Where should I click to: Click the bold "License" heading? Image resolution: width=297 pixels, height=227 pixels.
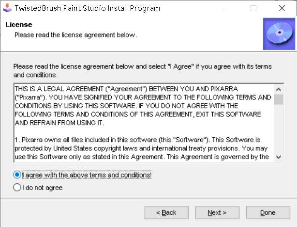[18, 24]
